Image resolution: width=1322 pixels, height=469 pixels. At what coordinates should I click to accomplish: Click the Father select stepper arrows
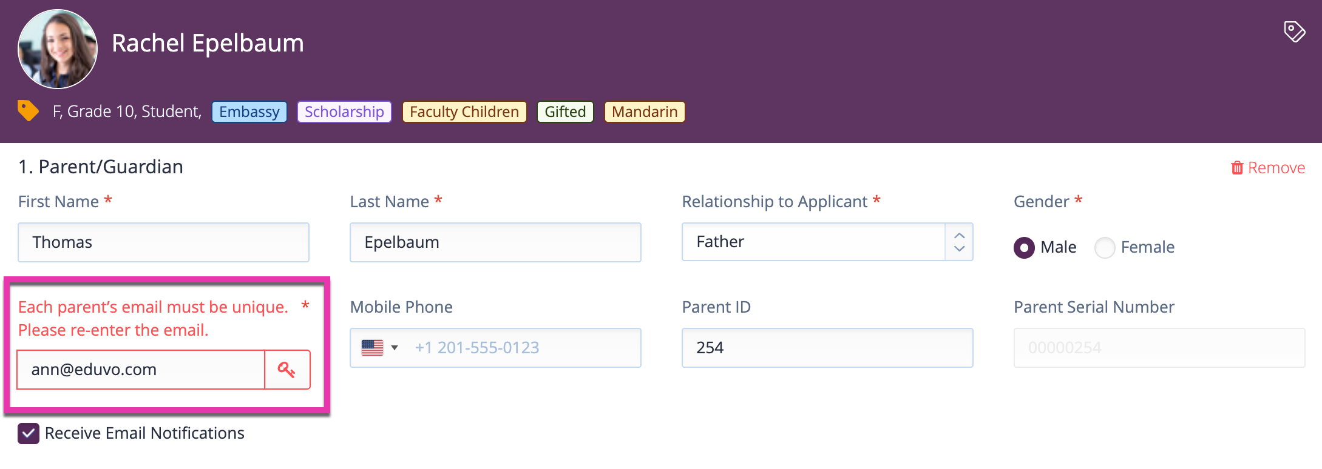tap(959, 242)
